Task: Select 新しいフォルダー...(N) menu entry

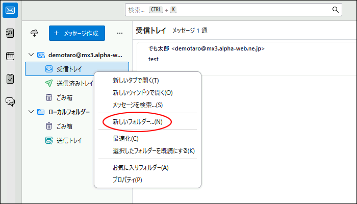Action: [x=137, y=122]
